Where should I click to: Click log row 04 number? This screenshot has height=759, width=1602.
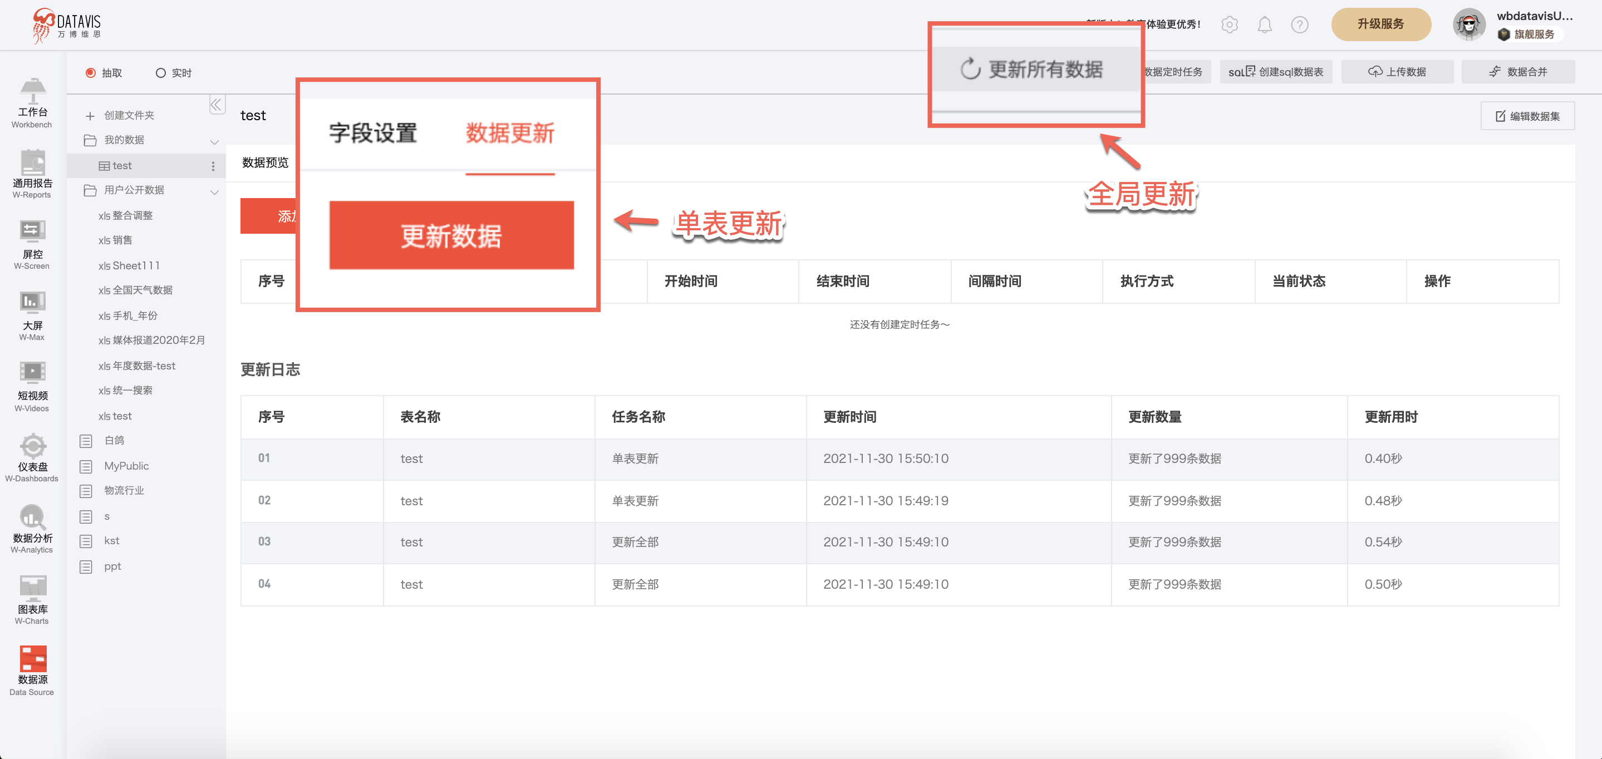coord(264,584)
